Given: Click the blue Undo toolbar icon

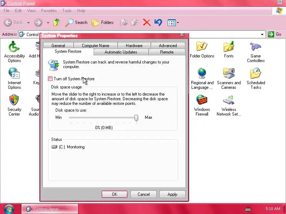Looking at the screenshot, I should coord(158,22).
